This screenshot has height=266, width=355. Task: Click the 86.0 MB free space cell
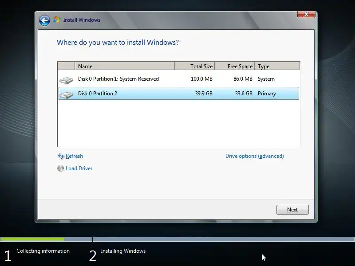tap(243, 79)
